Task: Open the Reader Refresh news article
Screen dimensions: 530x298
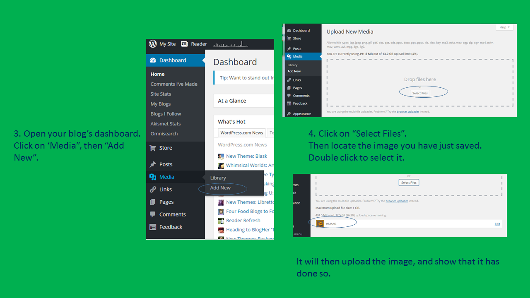Action: pyautogui.click(x=243, y=221)
